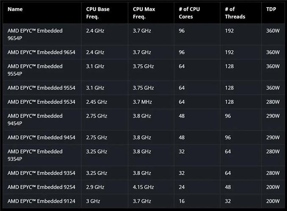This screenshot has width=287, height=211.
Task: Select the AMD EPYC Embedded 9554P name cell
Action: pos(35,70)
